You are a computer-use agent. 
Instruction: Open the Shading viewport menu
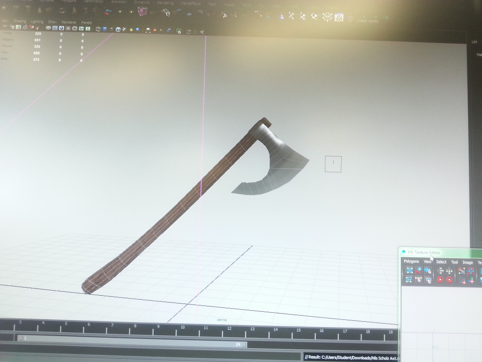pyautogui.click(x=20, y=21)
